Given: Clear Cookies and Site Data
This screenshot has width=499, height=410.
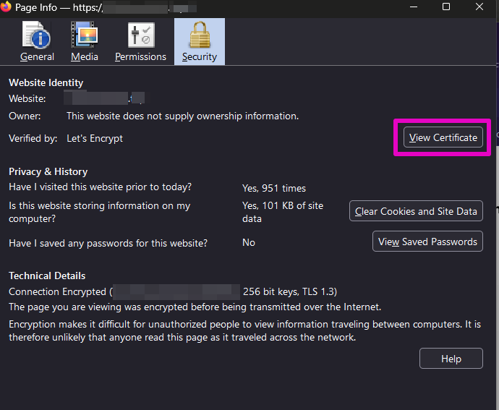Looking at the screenshot, I should (416, 211).
